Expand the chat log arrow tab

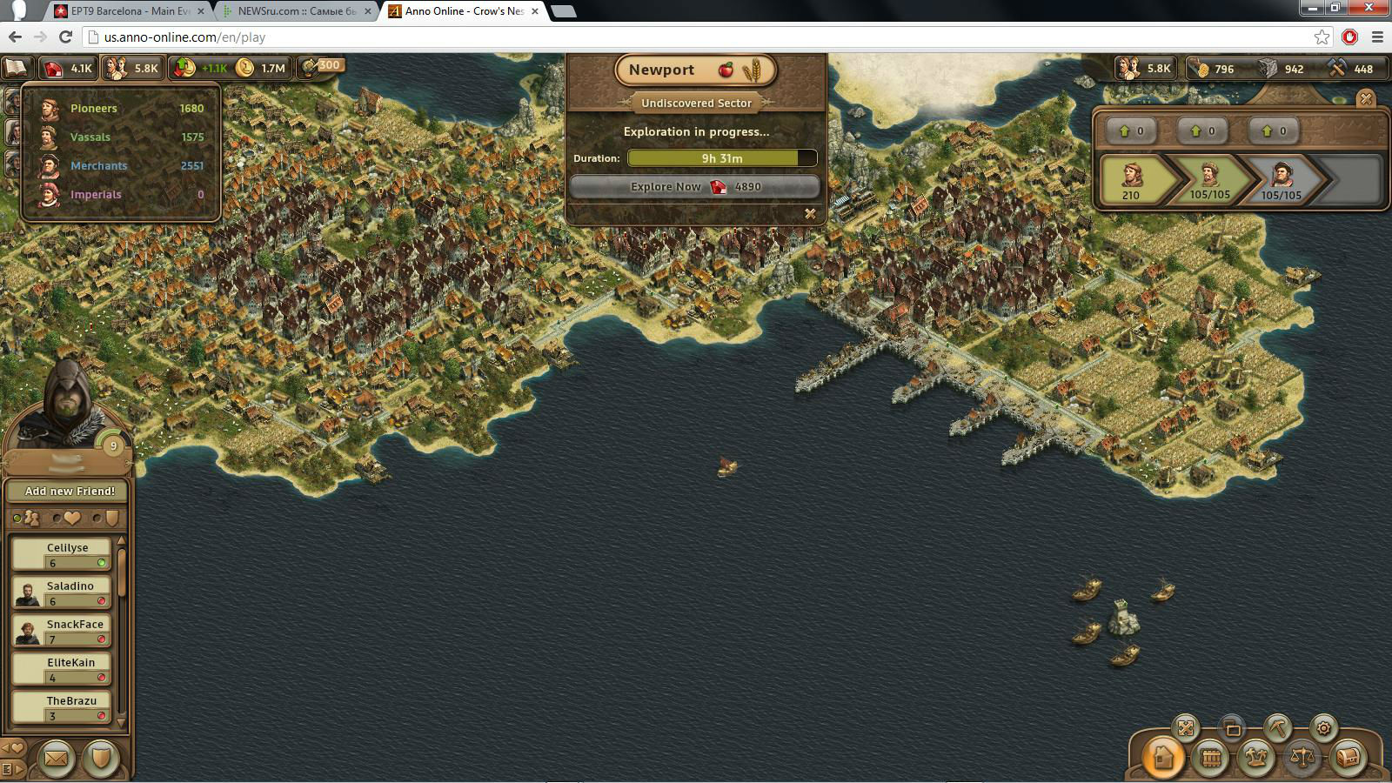pos(12,768)
